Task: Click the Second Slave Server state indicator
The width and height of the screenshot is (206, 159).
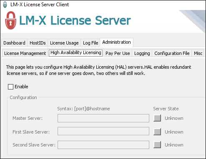Action: tap(157, 145)
